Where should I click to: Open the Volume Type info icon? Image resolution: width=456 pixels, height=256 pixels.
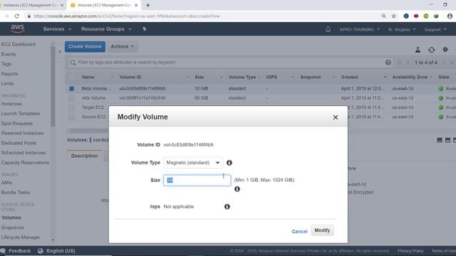229,163
